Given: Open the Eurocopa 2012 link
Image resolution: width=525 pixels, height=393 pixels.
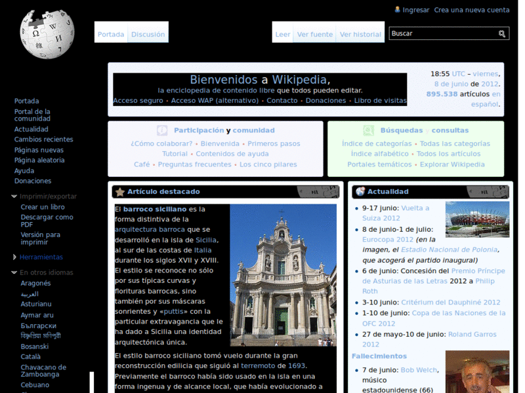Looking at the screenshot, I should (387, 240).
